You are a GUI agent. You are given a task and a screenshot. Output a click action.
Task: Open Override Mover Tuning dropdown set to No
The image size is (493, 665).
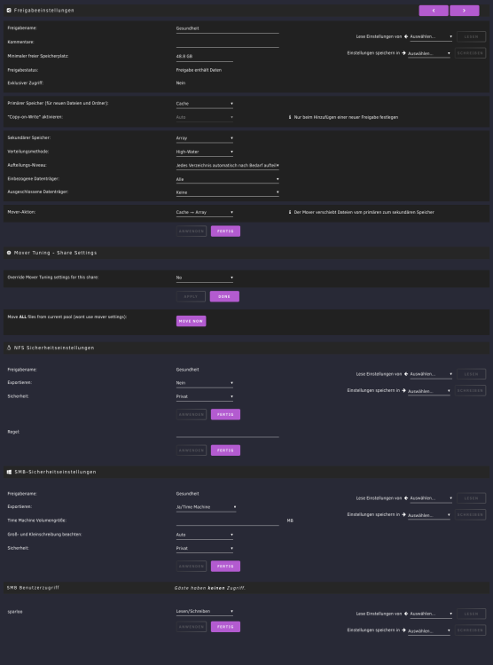205,278
